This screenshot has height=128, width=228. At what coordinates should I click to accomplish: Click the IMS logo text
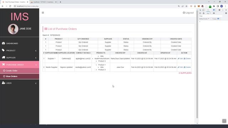[x=20, y=17]
